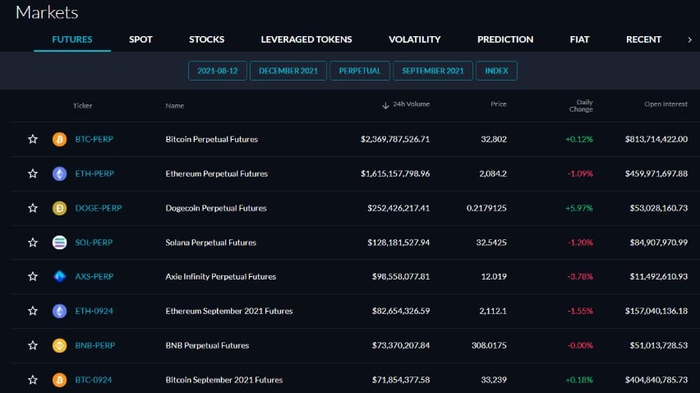
Task: Filter futures by 2021-08-12 expiry
Action: (218, 71)
